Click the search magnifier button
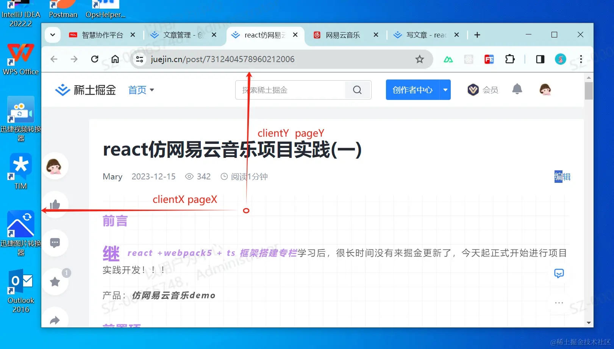The image size is (614, 349). click(x=357, y=90)
